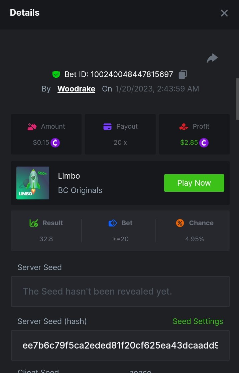Open Seed Settings link
The image size is (239, 373).
coord(198,321)
